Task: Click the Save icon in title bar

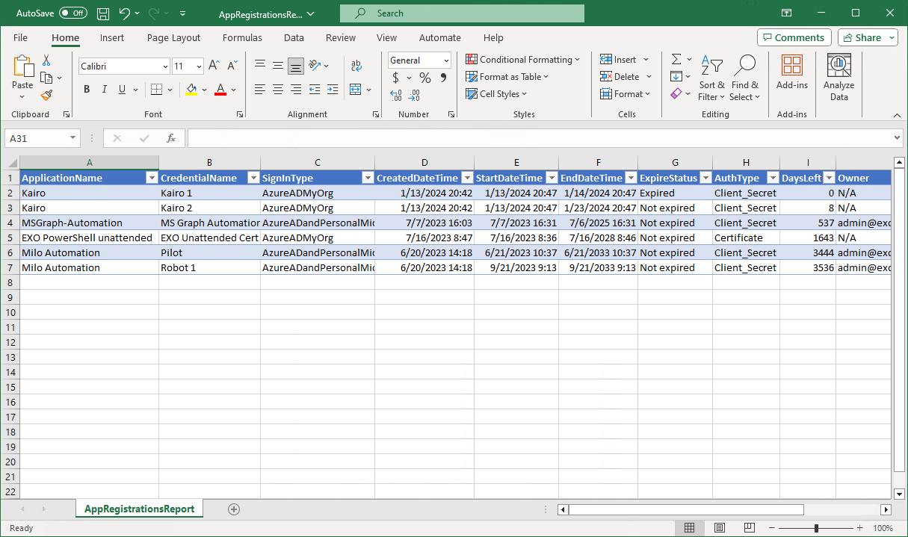Action: coord(104,13)
